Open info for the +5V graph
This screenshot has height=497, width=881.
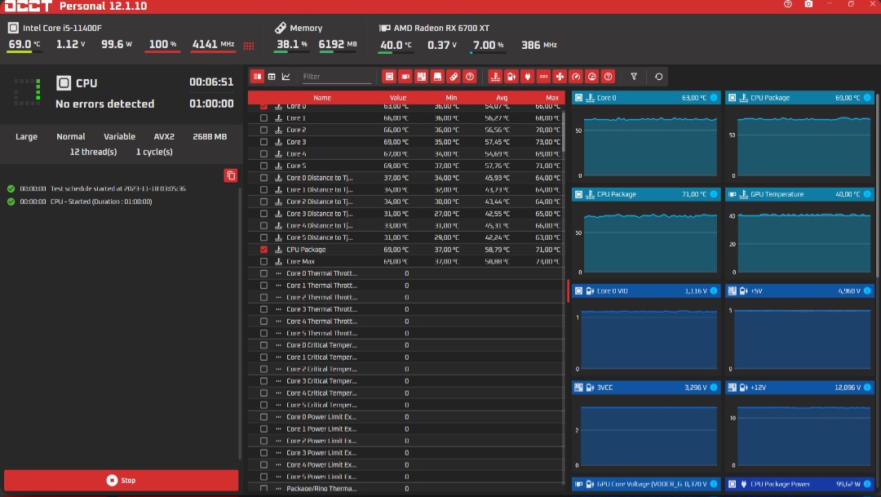867,291
